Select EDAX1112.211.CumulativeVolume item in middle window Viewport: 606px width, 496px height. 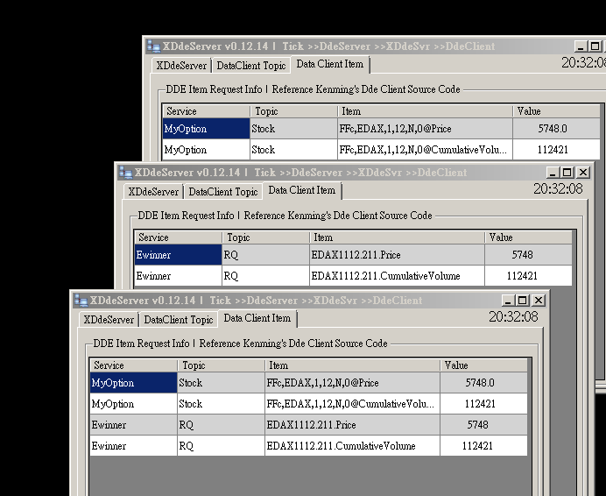tap(398, 276)
